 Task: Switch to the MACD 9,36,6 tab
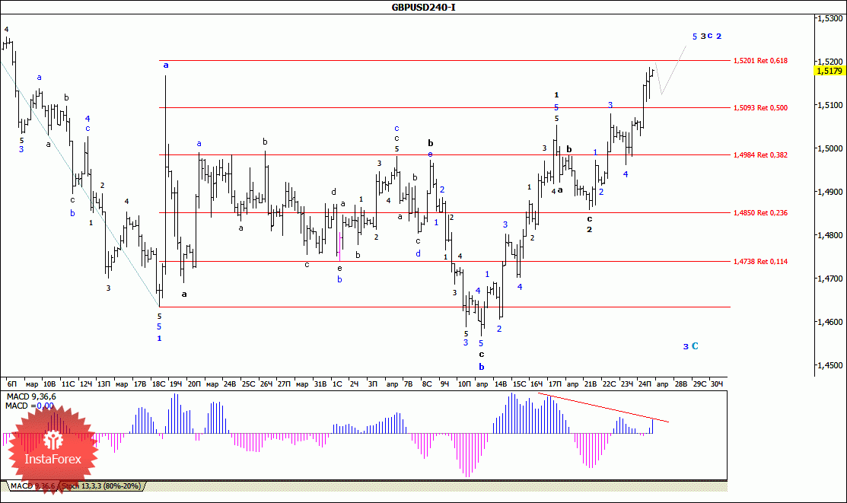[x=33, y=486]
